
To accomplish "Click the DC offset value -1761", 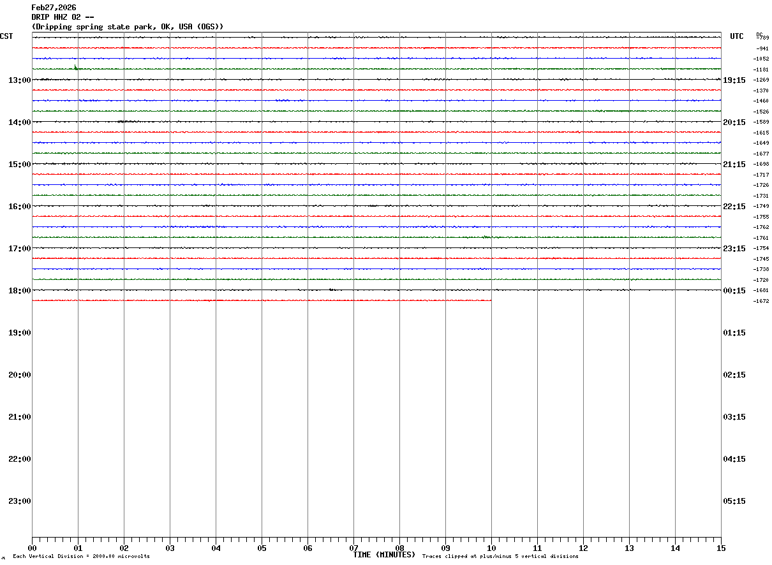I will [x=761, y=238].
